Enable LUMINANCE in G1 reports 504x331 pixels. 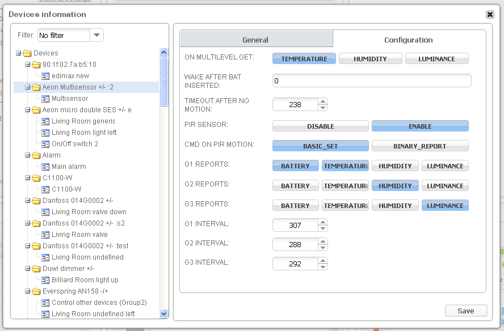[445, 166]
